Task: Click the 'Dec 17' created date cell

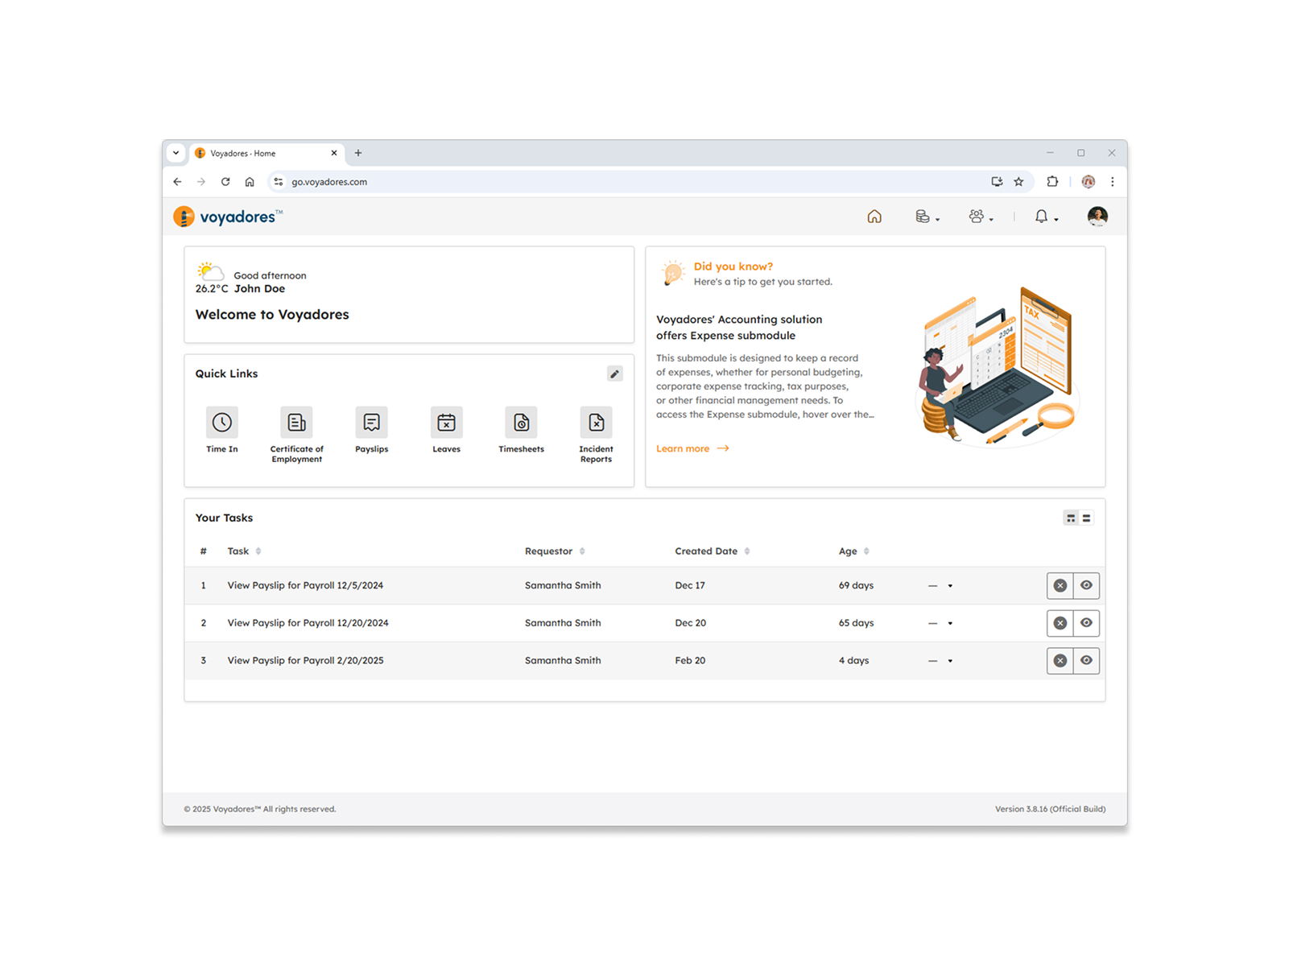Action: pyautogui.click(x=690, y=586)
